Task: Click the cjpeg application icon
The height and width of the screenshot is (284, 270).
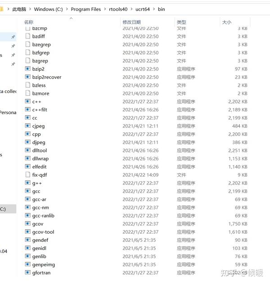Action: (27, 126)
